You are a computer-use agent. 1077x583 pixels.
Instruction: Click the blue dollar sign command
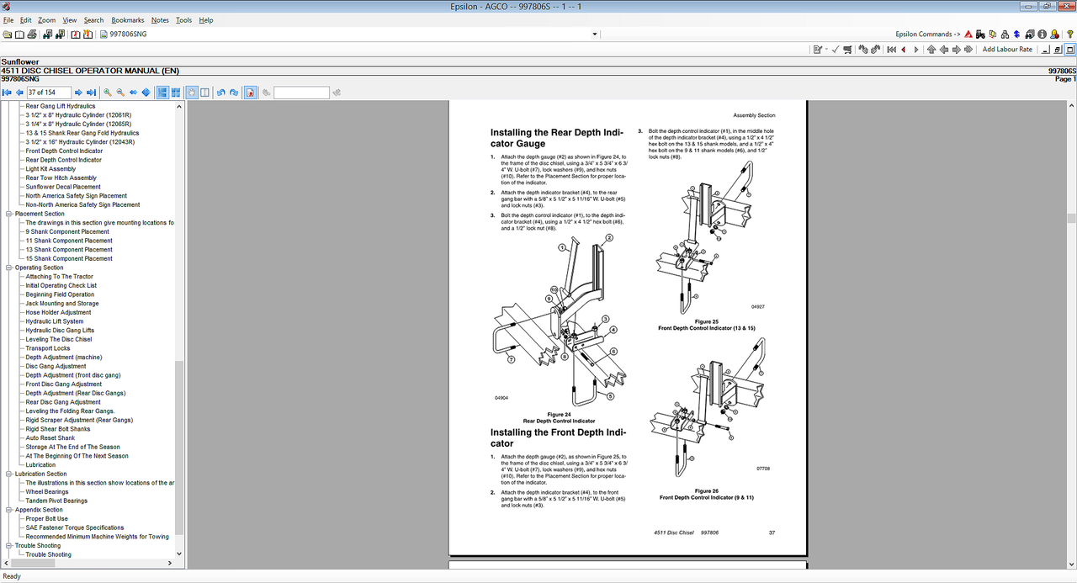(1016, 34)
